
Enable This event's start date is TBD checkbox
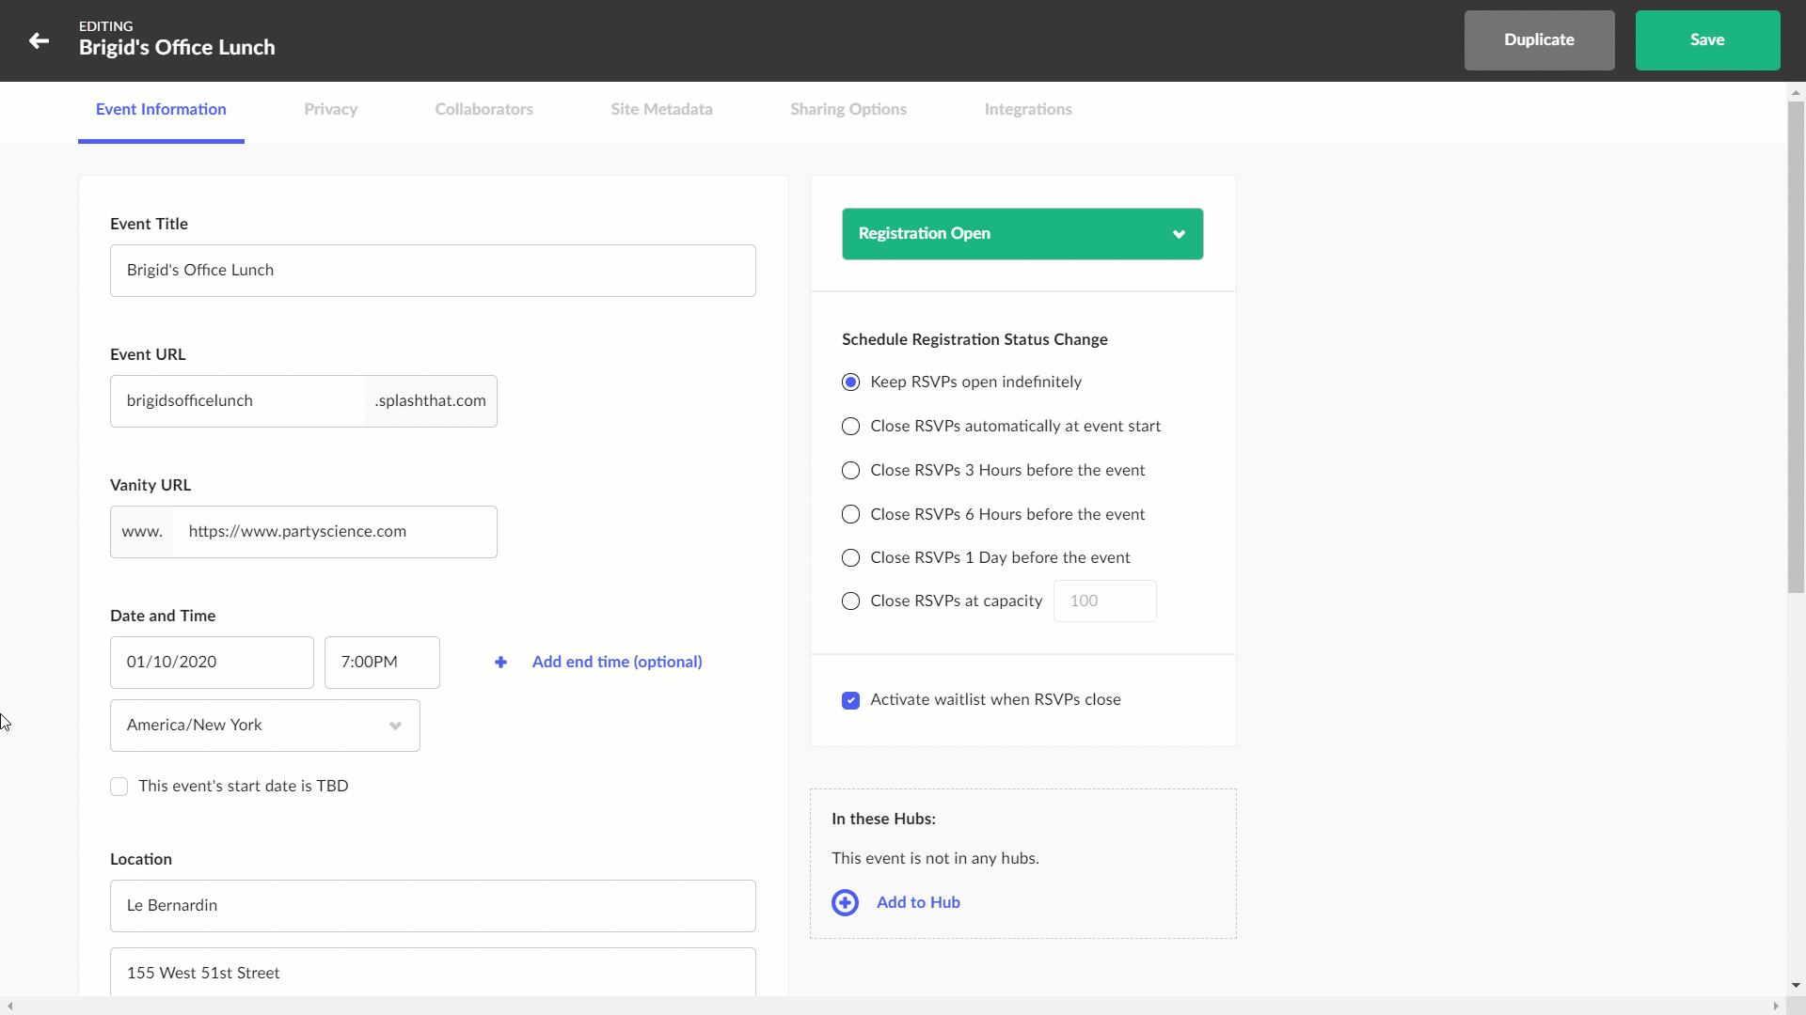click(119, 786)
